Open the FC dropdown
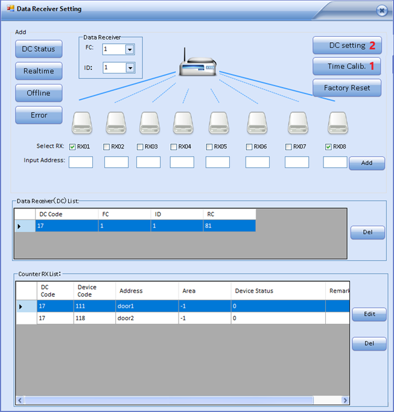 coord(130,49)
